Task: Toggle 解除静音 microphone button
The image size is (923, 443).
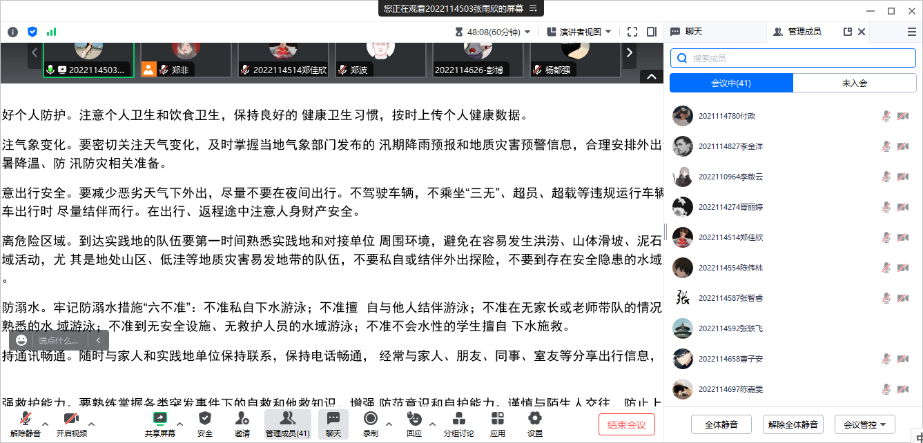Action: 26,418
